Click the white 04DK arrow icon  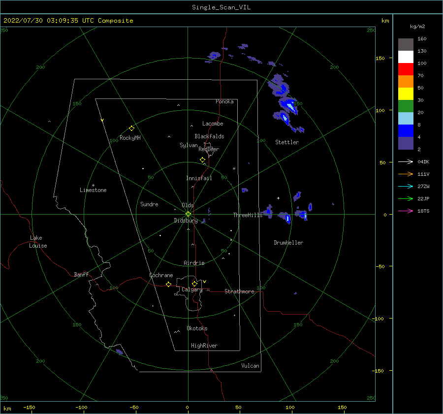[x=406, y=161]
